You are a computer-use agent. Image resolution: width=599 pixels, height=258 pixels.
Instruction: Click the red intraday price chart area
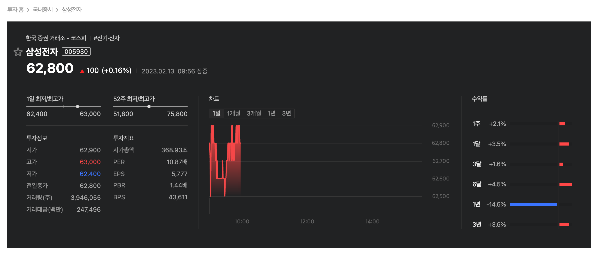point(225,161)
